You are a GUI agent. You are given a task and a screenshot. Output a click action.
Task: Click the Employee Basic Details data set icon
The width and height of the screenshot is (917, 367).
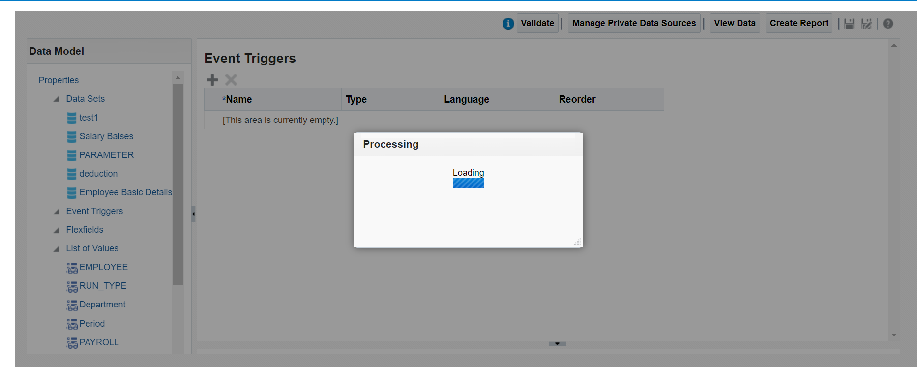pyautogui.click(x=72, y=193)
